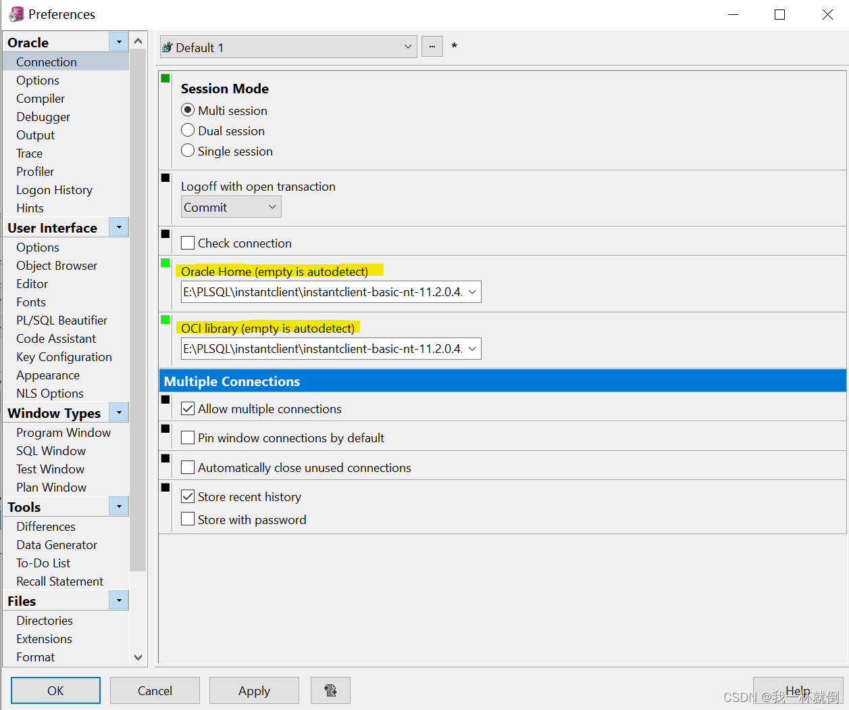Open the Default 1 preference set dropdown
Screen dimensions: 849x710
tap(407, 46)
